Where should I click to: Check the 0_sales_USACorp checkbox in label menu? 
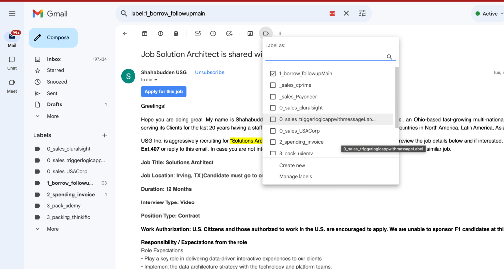(x=273, y=131)
